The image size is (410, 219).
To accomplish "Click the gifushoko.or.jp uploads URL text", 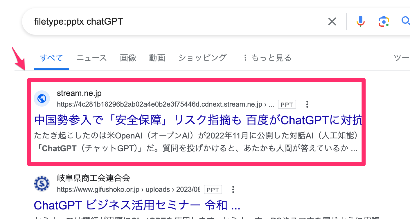I will [x=129, y=190].
